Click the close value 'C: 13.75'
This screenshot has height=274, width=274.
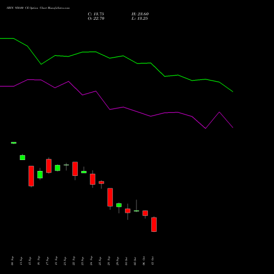[x=96, y=14]
